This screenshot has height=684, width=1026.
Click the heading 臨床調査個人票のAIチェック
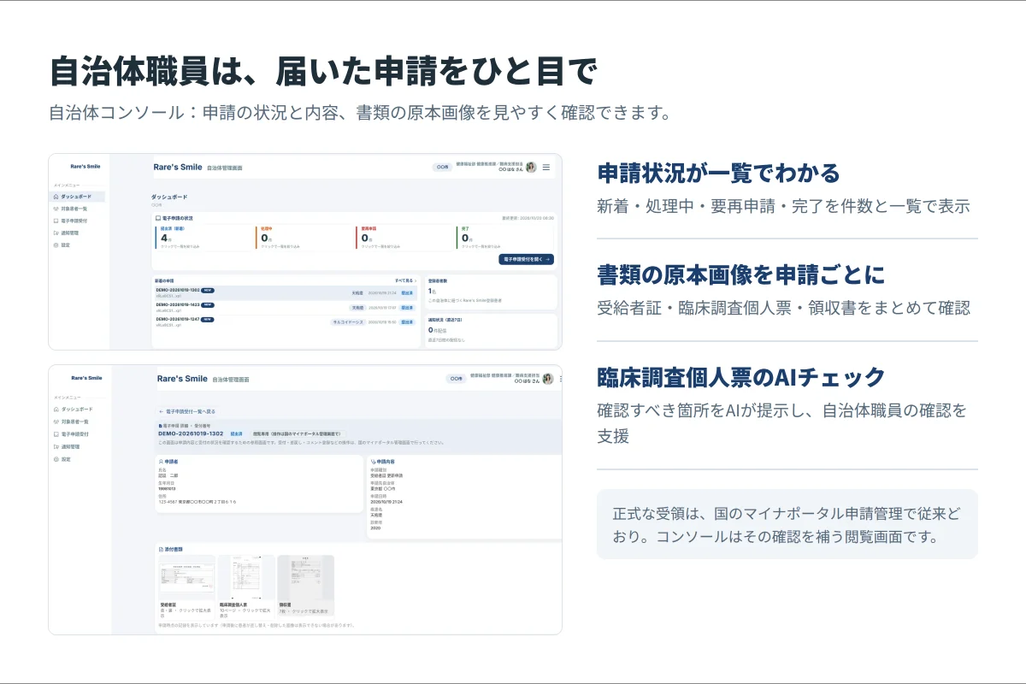[x=741, y=377]
